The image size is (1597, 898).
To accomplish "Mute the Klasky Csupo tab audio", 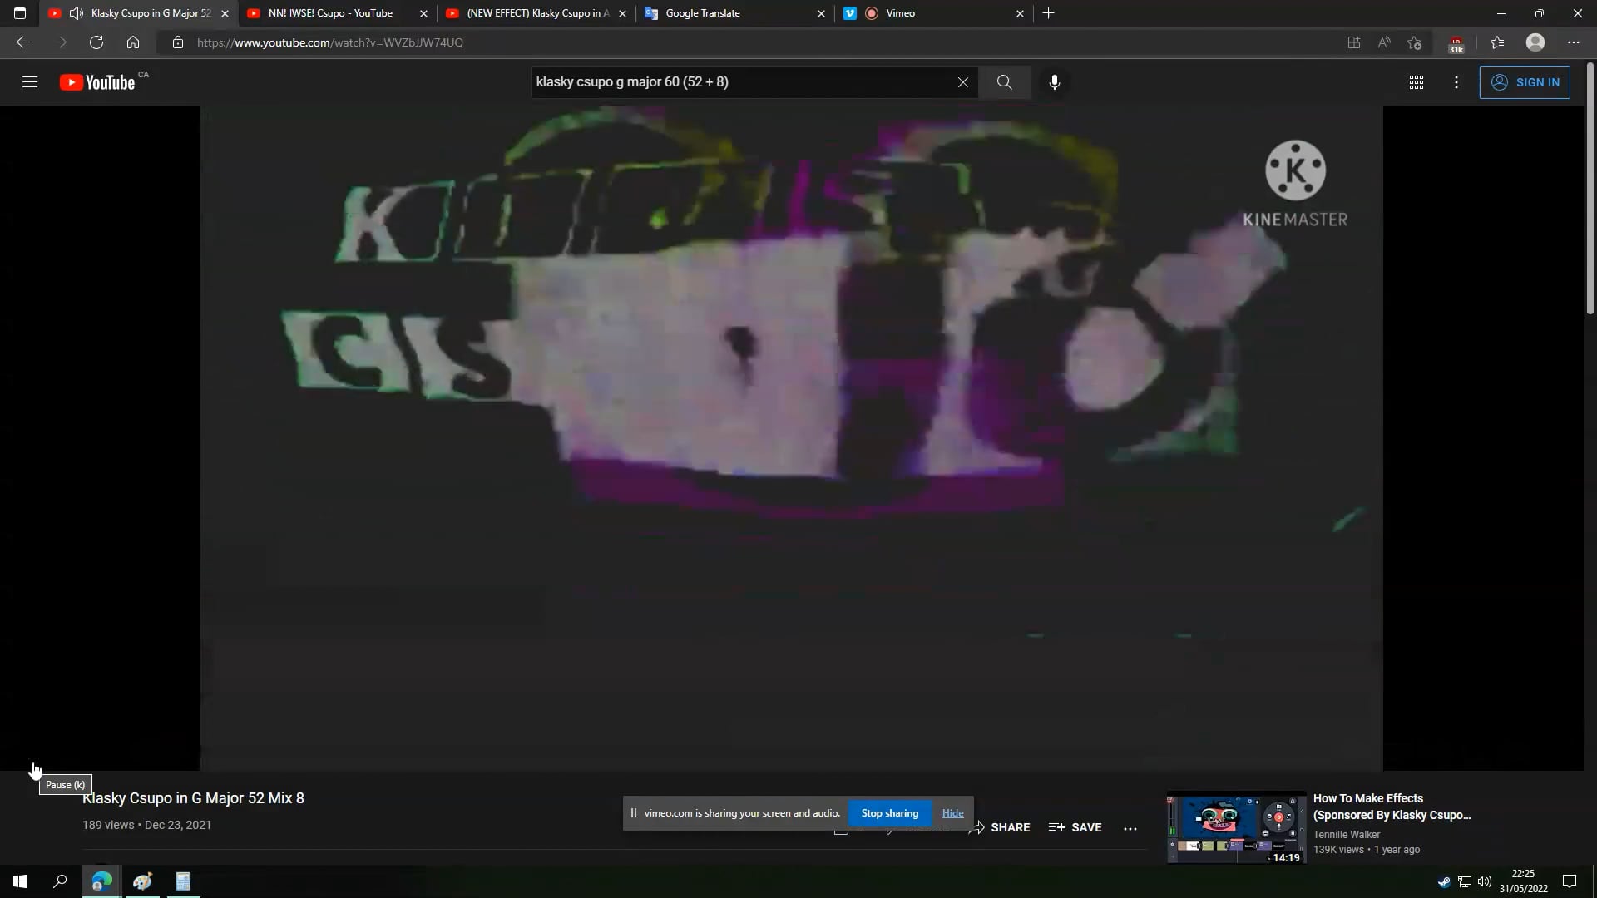I will point(76,13).
